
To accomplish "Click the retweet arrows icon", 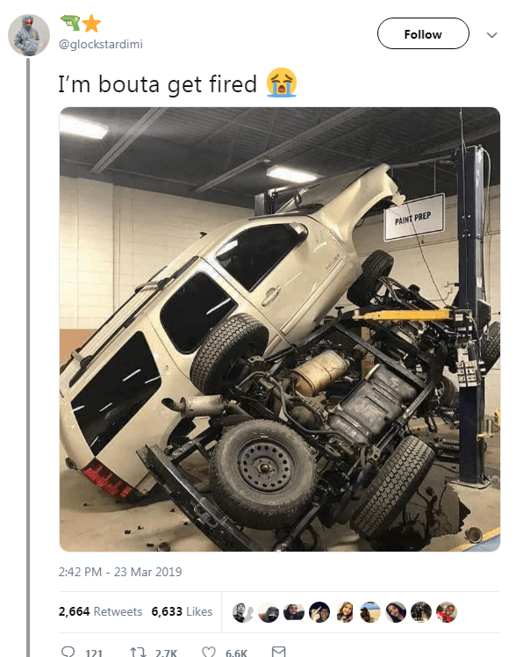I will [x=138, y=652].
